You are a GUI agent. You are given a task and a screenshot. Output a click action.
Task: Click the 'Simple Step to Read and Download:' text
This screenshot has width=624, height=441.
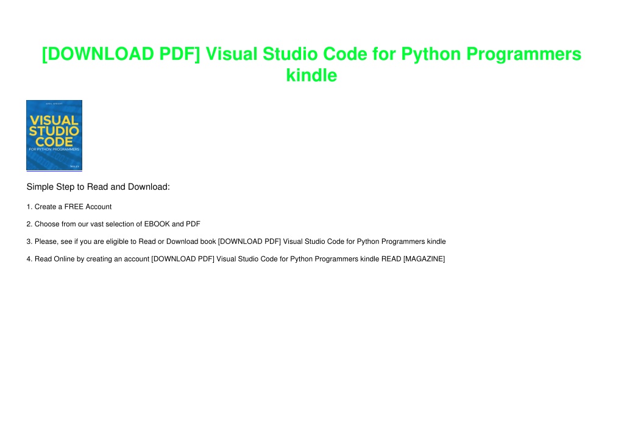[x=98, y=187]
